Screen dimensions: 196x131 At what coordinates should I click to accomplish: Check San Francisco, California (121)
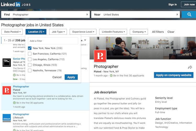click(30, 54)
